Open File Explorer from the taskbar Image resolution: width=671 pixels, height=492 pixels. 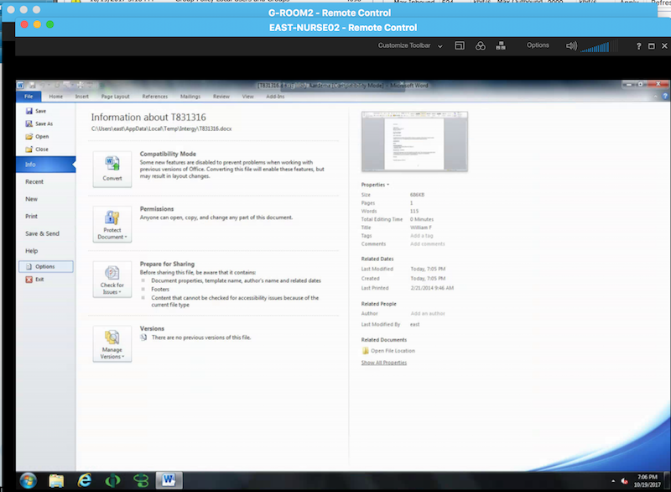(56, 481)
